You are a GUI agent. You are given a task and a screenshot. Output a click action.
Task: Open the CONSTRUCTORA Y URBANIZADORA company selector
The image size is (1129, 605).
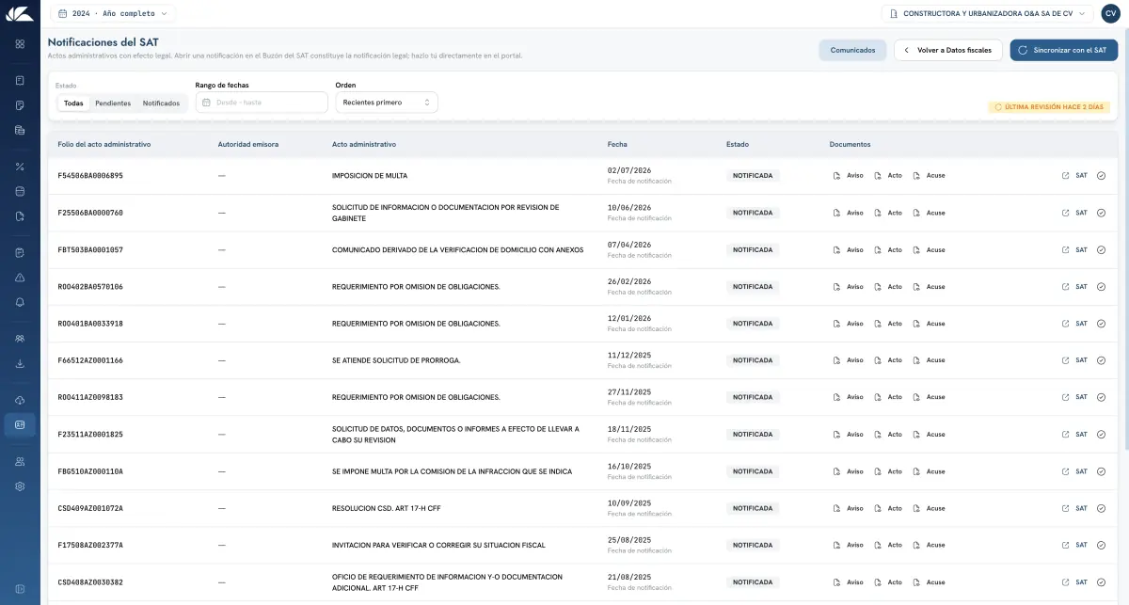click(x=987, y=14)
